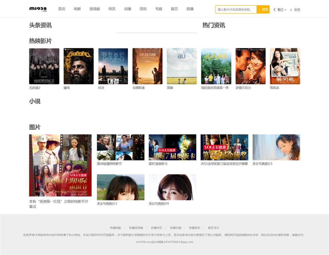
Task: Open the 留言 nav item
Action: 174,9
